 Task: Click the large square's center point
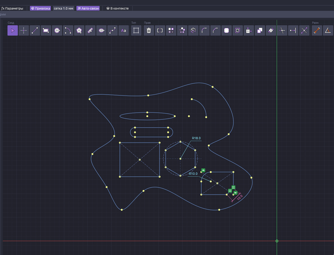pyautogui.click(x=140, y=160)
